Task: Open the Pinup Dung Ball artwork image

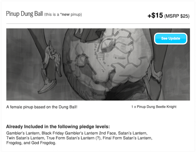Action: 98,64
